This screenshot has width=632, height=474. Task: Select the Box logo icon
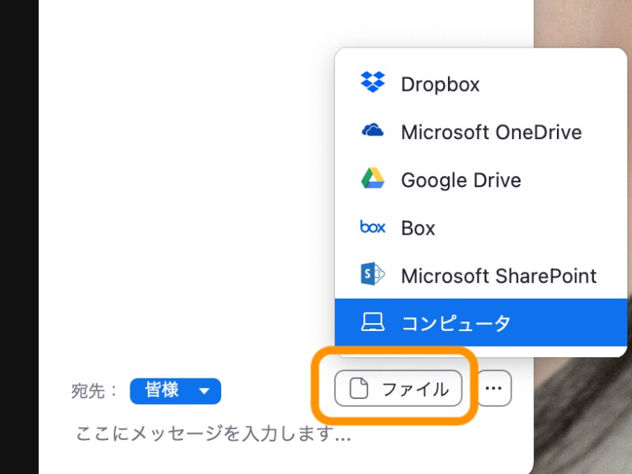coord(372,228)
